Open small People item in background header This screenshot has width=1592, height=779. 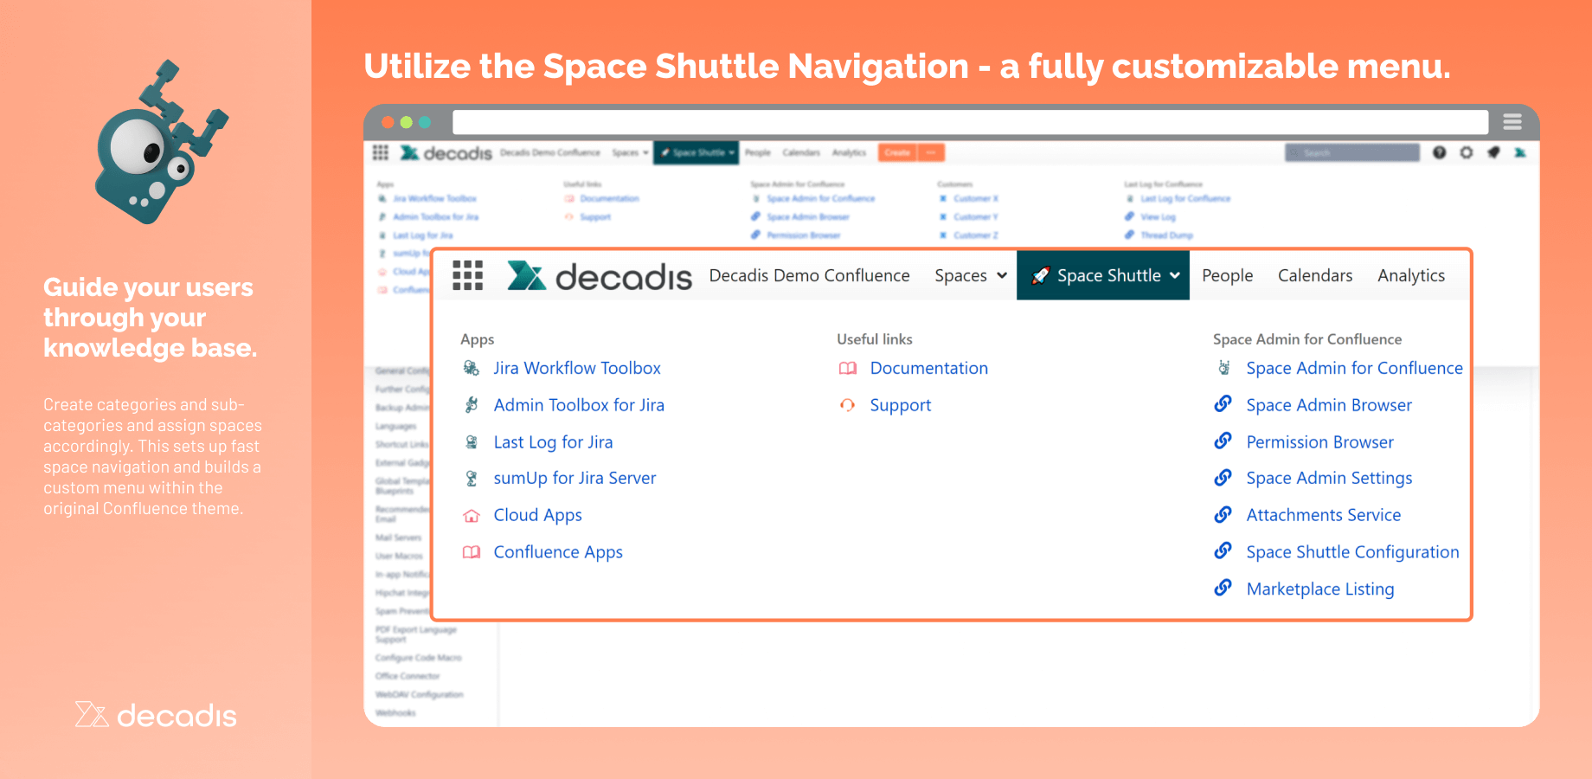click(x=758, y=153)
